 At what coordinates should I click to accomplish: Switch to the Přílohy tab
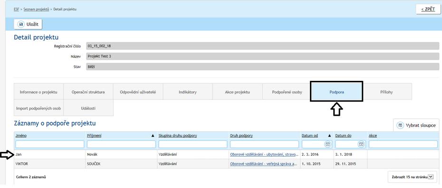pos(387,92)
